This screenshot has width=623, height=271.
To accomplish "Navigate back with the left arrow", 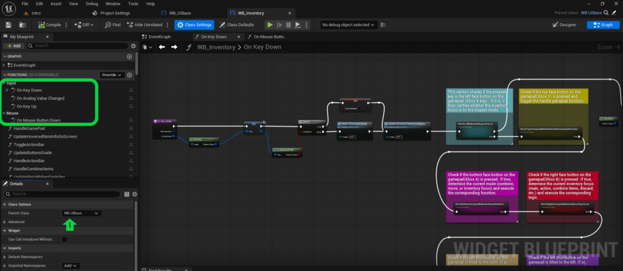I will (162, 47).
